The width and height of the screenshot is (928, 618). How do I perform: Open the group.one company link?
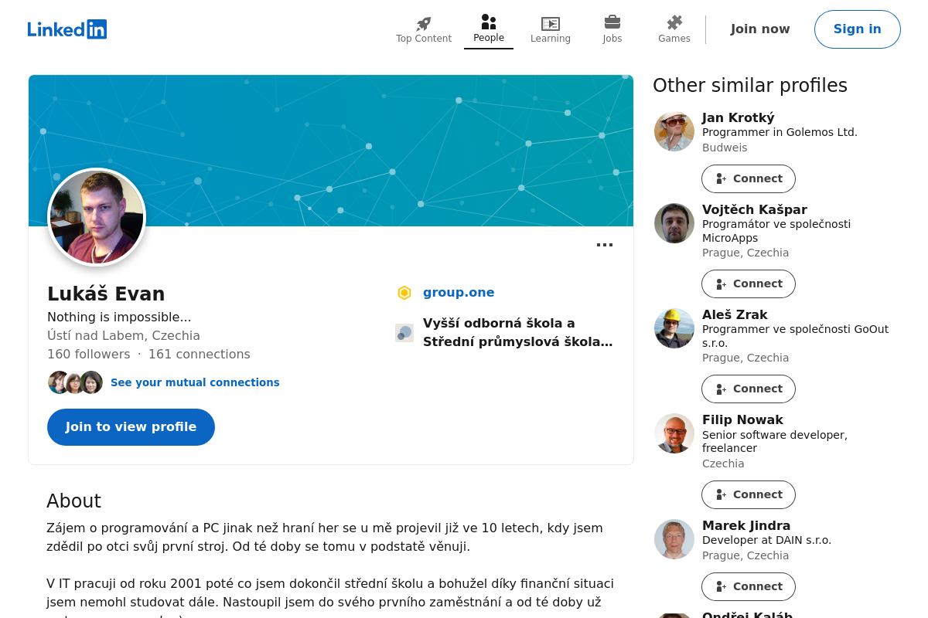point(459,292)
